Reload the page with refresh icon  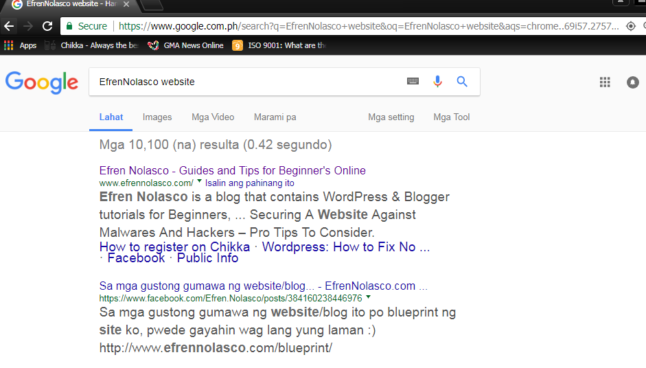(x=47, y=26)
